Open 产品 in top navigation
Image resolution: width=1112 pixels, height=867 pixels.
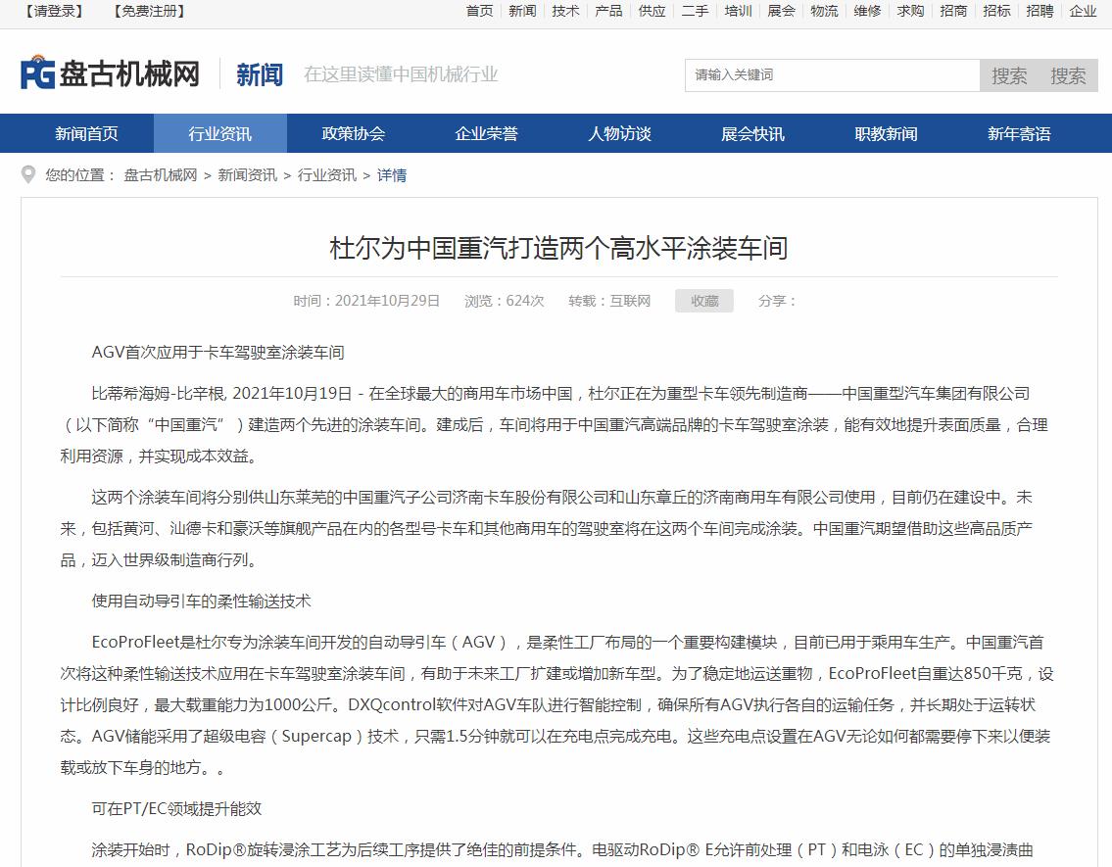tap(608, 12)
